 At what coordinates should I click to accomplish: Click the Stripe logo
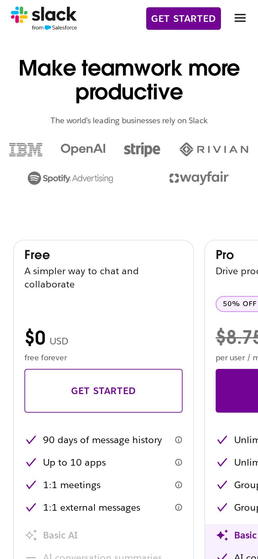click(142, 149)
